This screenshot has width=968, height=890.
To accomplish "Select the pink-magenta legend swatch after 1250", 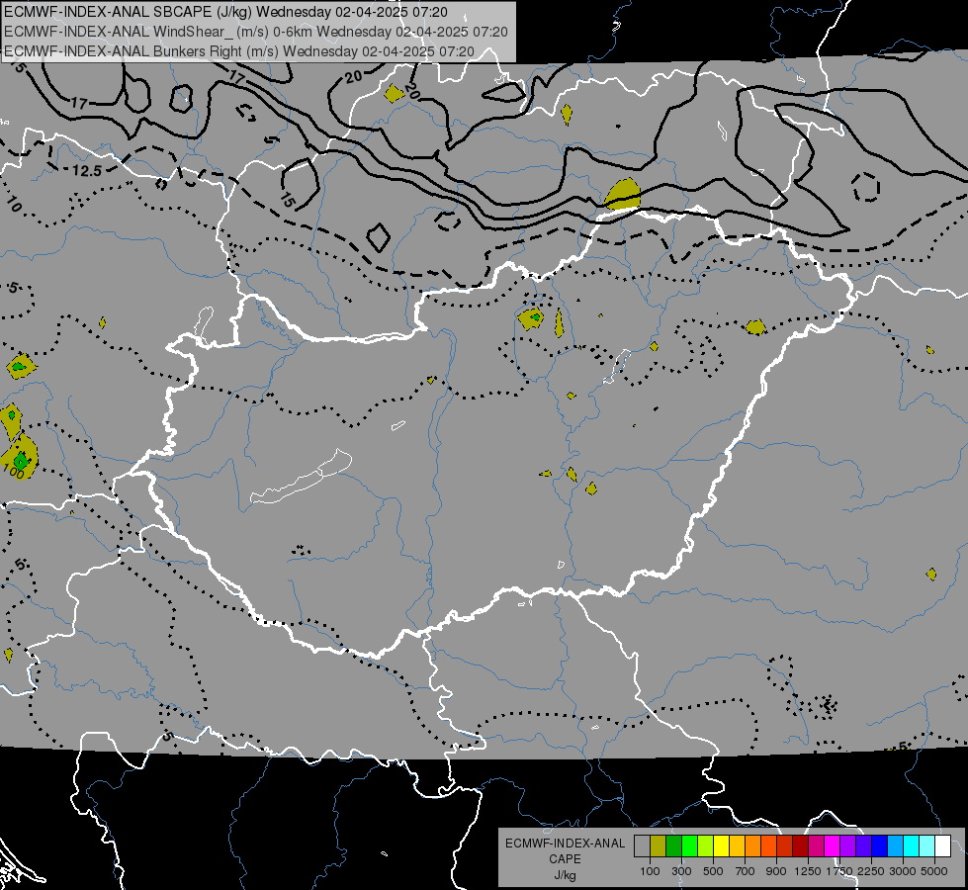I will (x=816, y=845).
